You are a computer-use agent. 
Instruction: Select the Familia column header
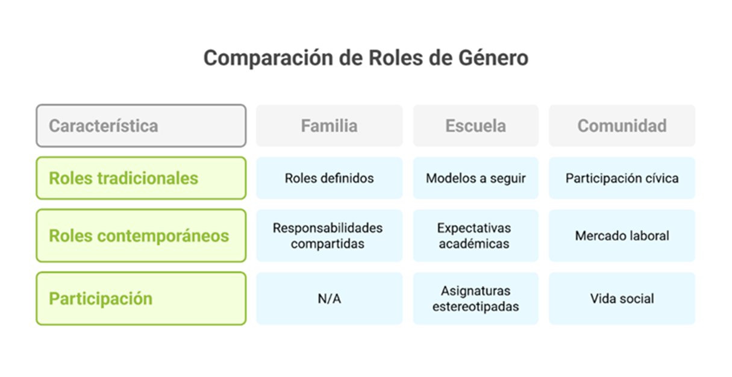330,126
